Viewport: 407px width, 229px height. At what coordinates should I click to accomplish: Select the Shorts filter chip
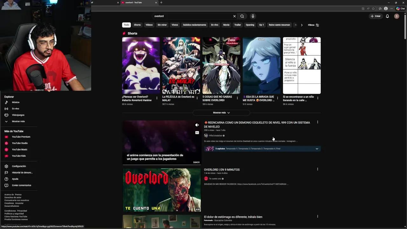(x=137, y=25)
